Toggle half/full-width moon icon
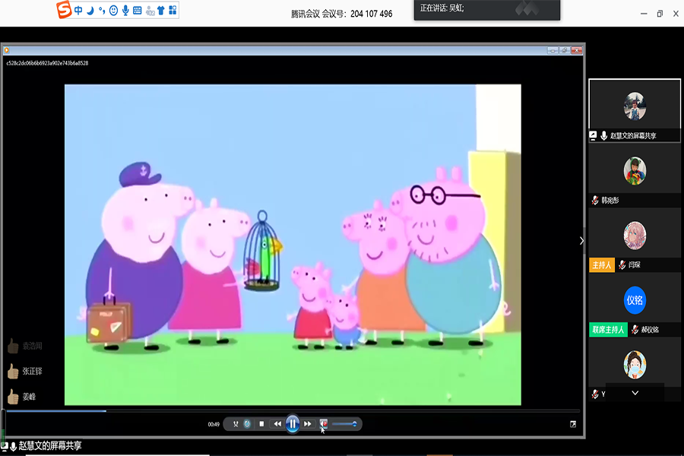Viewport: 684px width, 456px height. point(90,11)
